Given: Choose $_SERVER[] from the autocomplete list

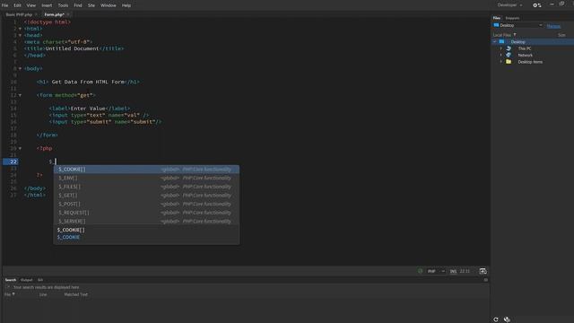Looking at the screenshot, I should point(146,222).
